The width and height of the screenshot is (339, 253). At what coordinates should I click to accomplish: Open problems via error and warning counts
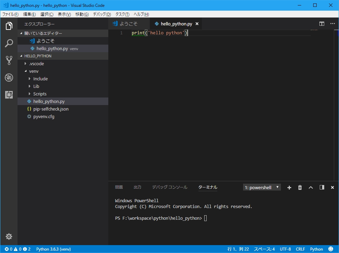pyautogui.click(x=18, y=249)
